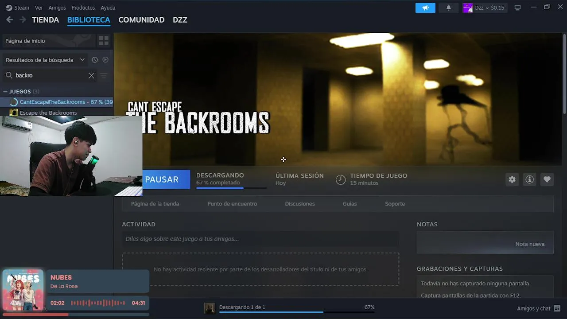This screenshot has width=567, height=319.
Task: Open the Productos menu
Action: [x=83, y=8]
